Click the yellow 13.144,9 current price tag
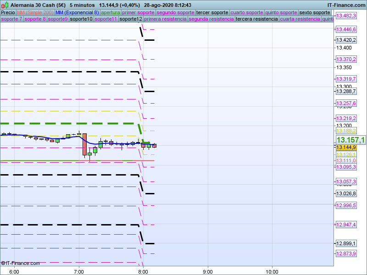This screenshot has width=367, height=275. point(346,147)
